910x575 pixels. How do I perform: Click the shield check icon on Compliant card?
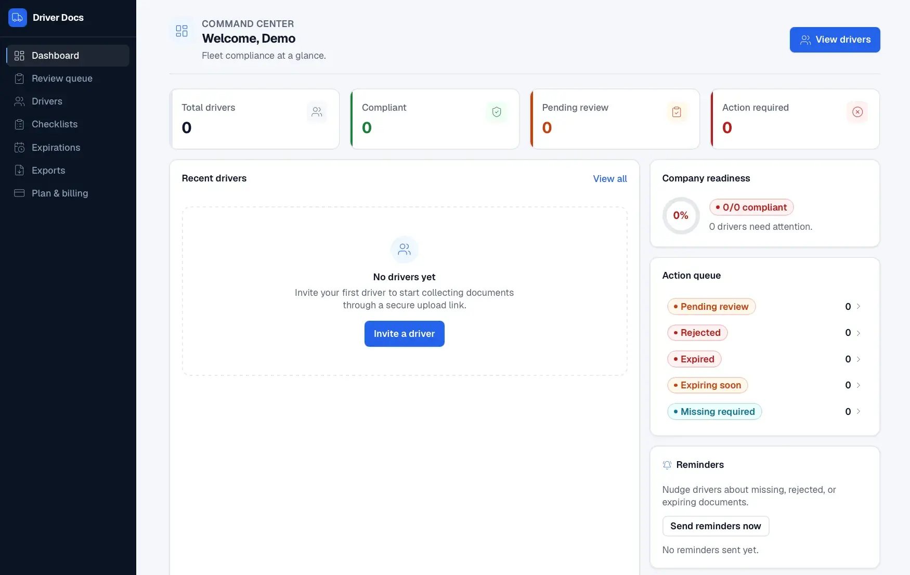(x=497, y=112)
